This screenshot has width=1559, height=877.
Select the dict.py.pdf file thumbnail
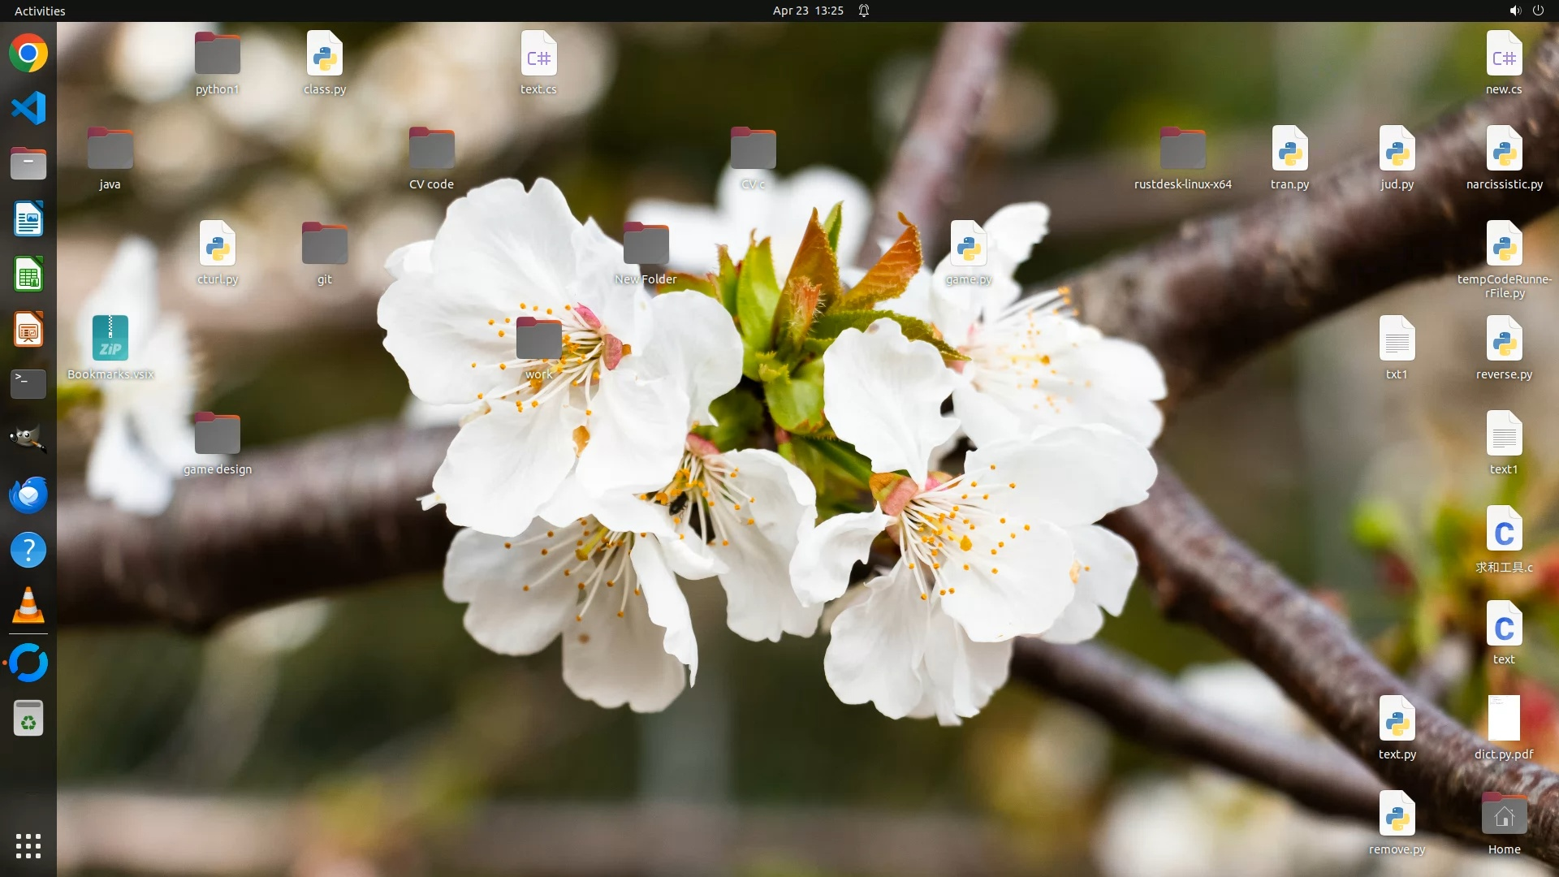tap(1504, 719)
